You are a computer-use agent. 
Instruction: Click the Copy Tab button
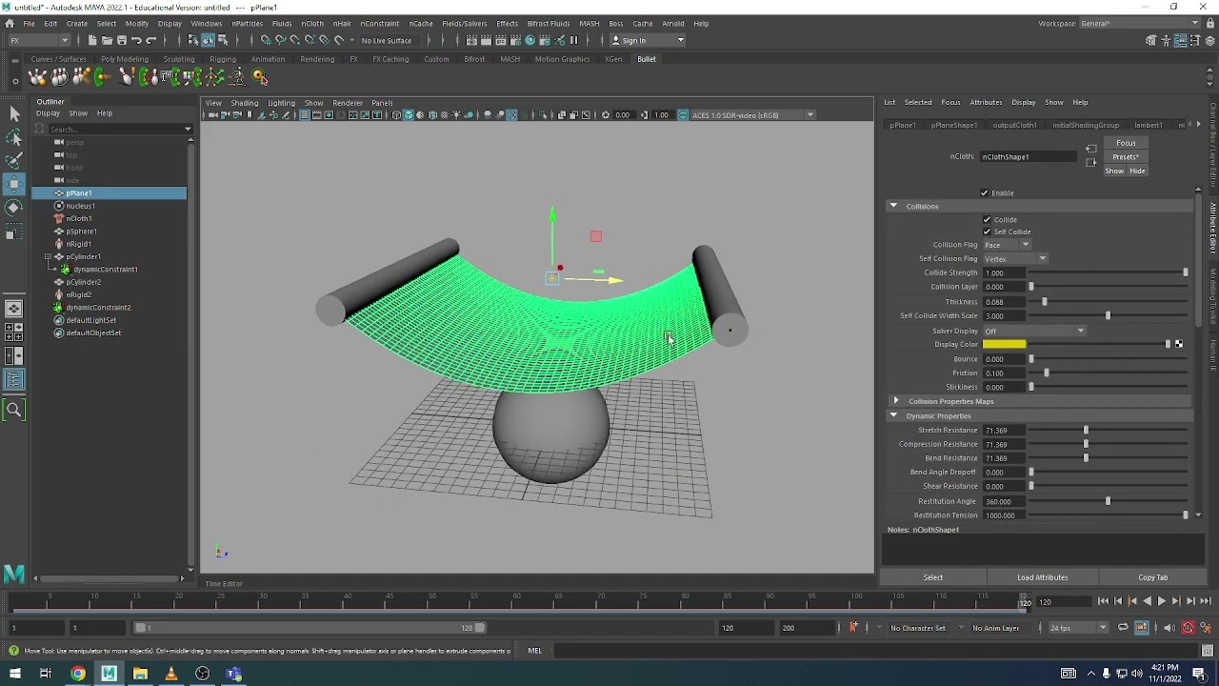1152,577
